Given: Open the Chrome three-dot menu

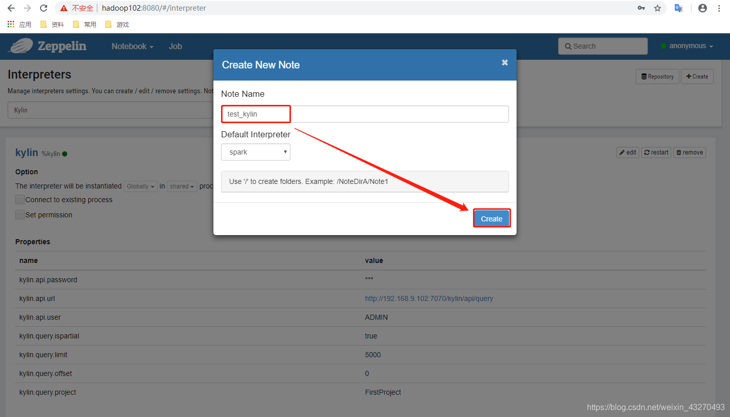Looking at the screenshot, I should (719, 8).
